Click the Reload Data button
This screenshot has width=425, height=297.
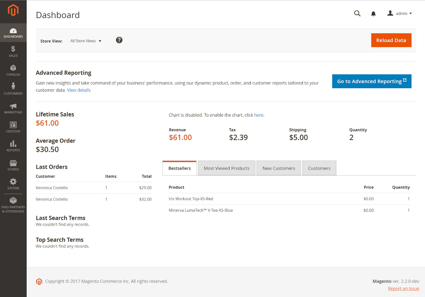391,40
